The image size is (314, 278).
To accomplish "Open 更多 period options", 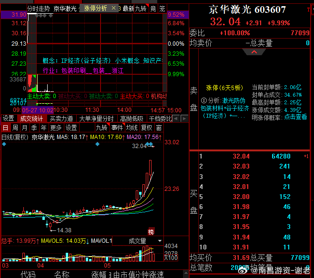I will pyautogui.click(x=56, y=128).
